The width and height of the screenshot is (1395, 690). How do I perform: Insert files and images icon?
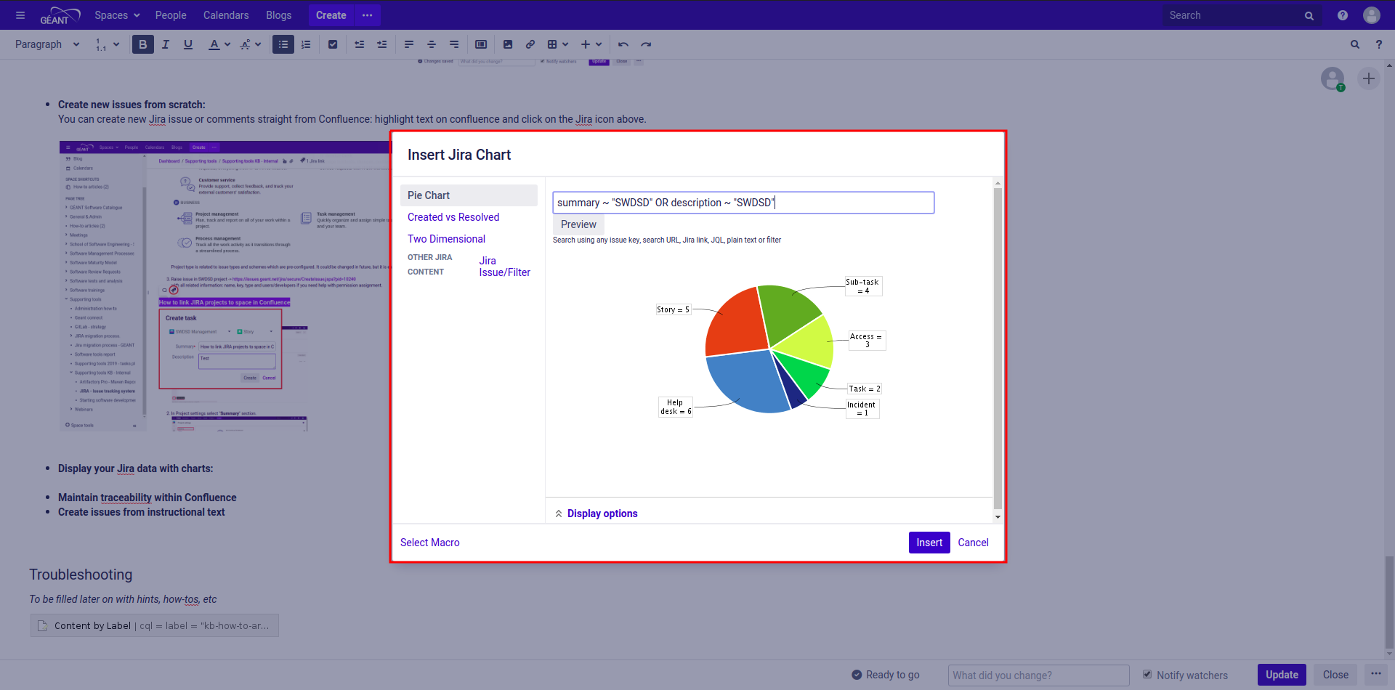click(508, 44)
